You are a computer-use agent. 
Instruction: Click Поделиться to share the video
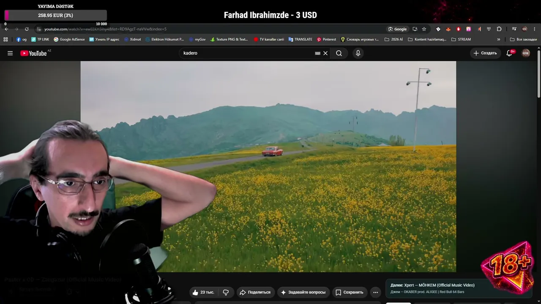pyautogui.click(x=255, y=292)
